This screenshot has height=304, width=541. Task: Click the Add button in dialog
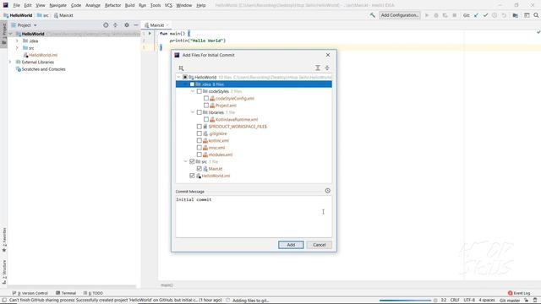pos(291,245)
